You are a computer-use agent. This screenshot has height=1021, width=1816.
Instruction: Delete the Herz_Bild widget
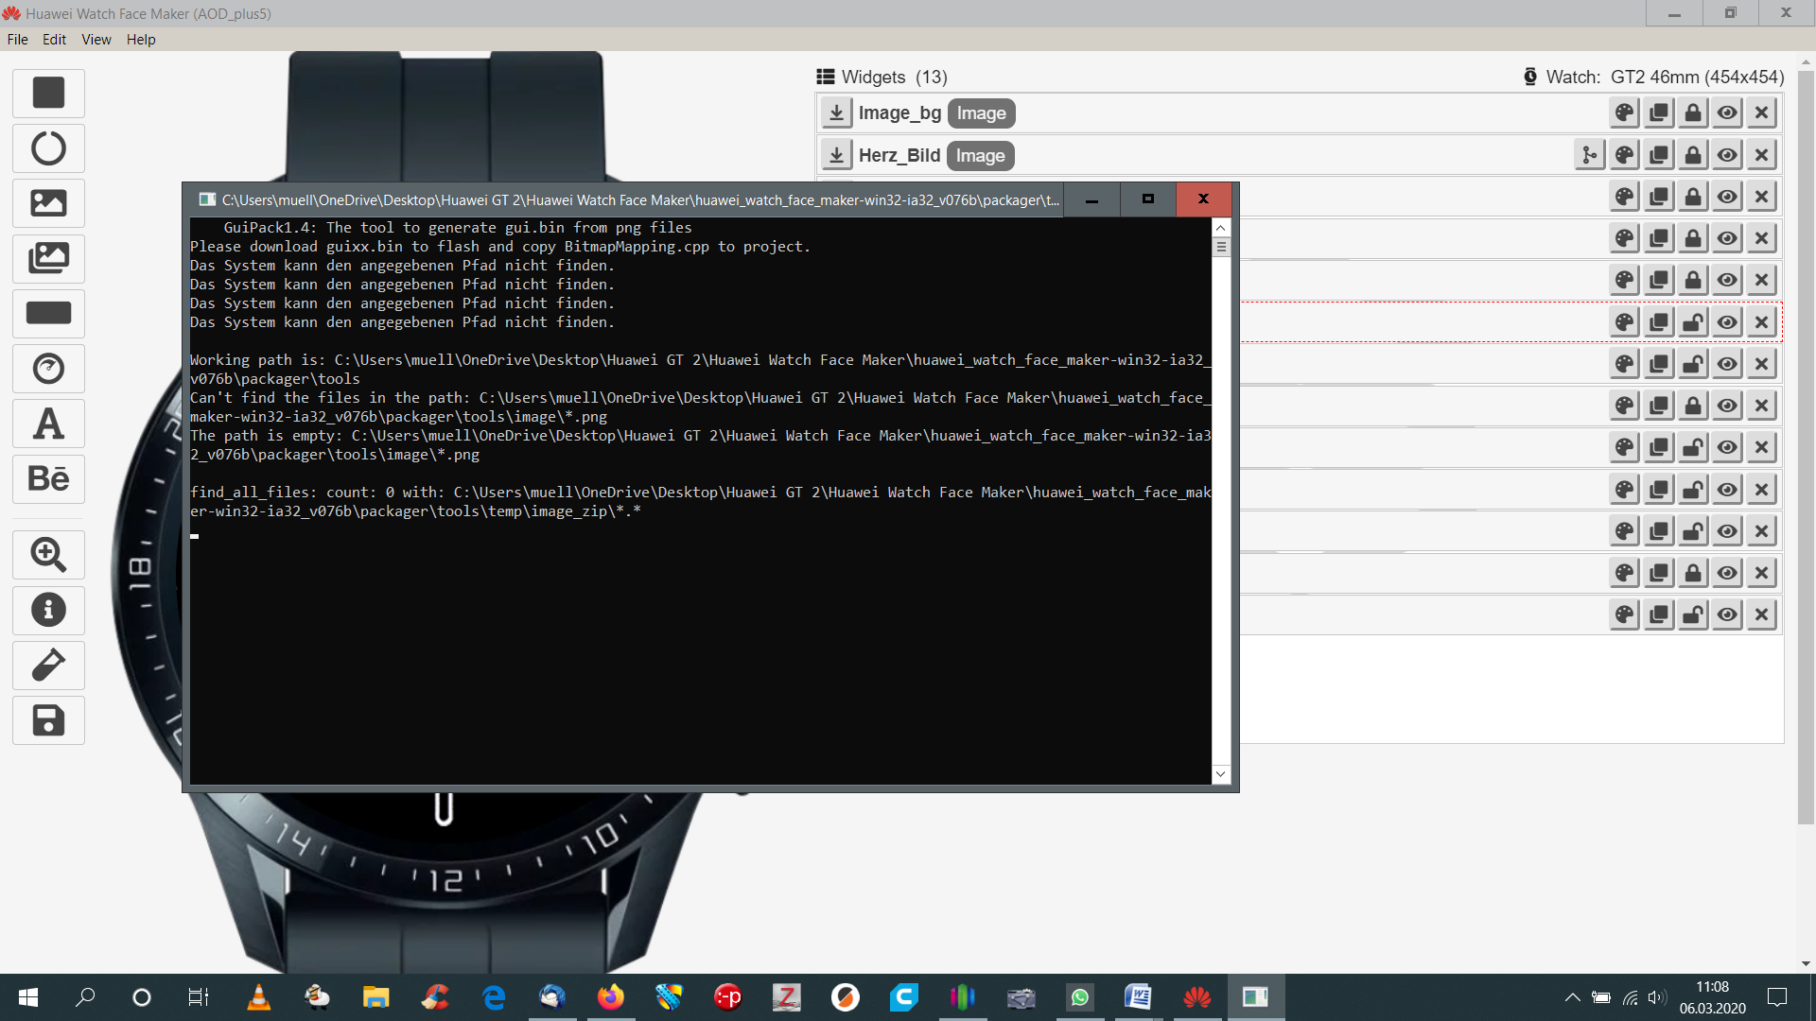point(1761,155)
